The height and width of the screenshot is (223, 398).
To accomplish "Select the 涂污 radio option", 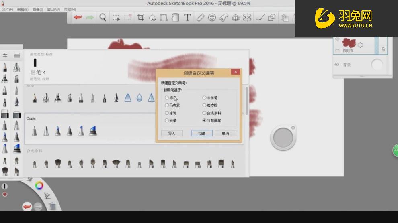I will (x=167, y=113).
